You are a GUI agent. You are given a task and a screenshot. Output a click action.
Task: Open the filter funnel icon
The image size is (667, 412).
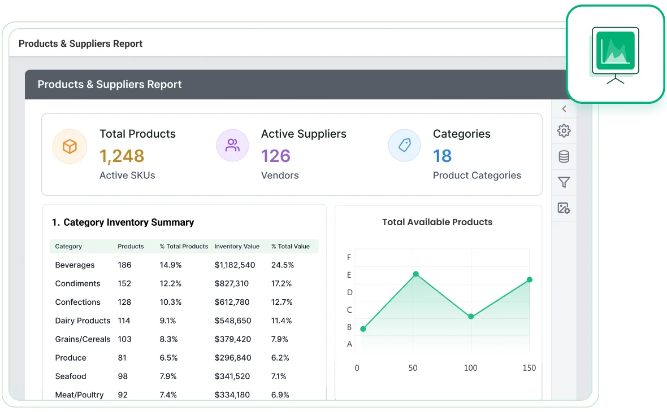(564, 182)
